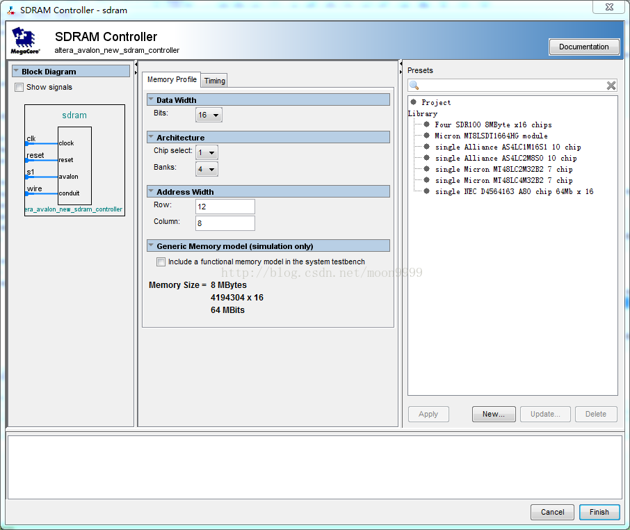Open the Chip select dropdown
Viewport: 630px width, 530px height.
pyautogui.click(x=207, y=153)
